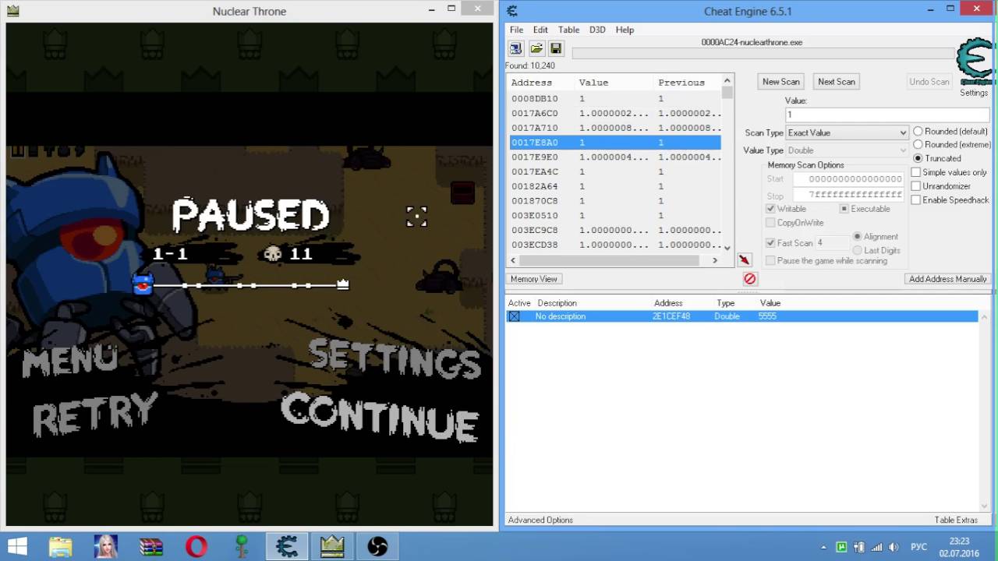Open the green tree taskbar icon
This screenshot has width=998, height=561.
click(x=242, y=546)
